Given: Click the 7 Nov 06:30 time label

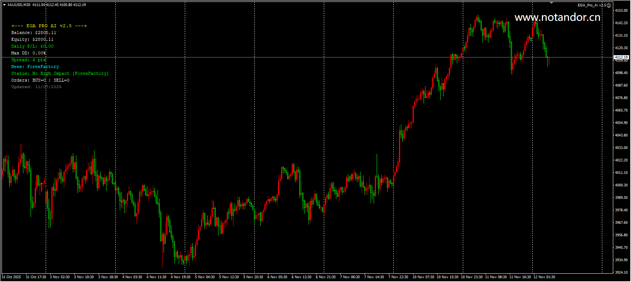Looking at the screenshot, I should pyautogui.click(x=350, y=277).
